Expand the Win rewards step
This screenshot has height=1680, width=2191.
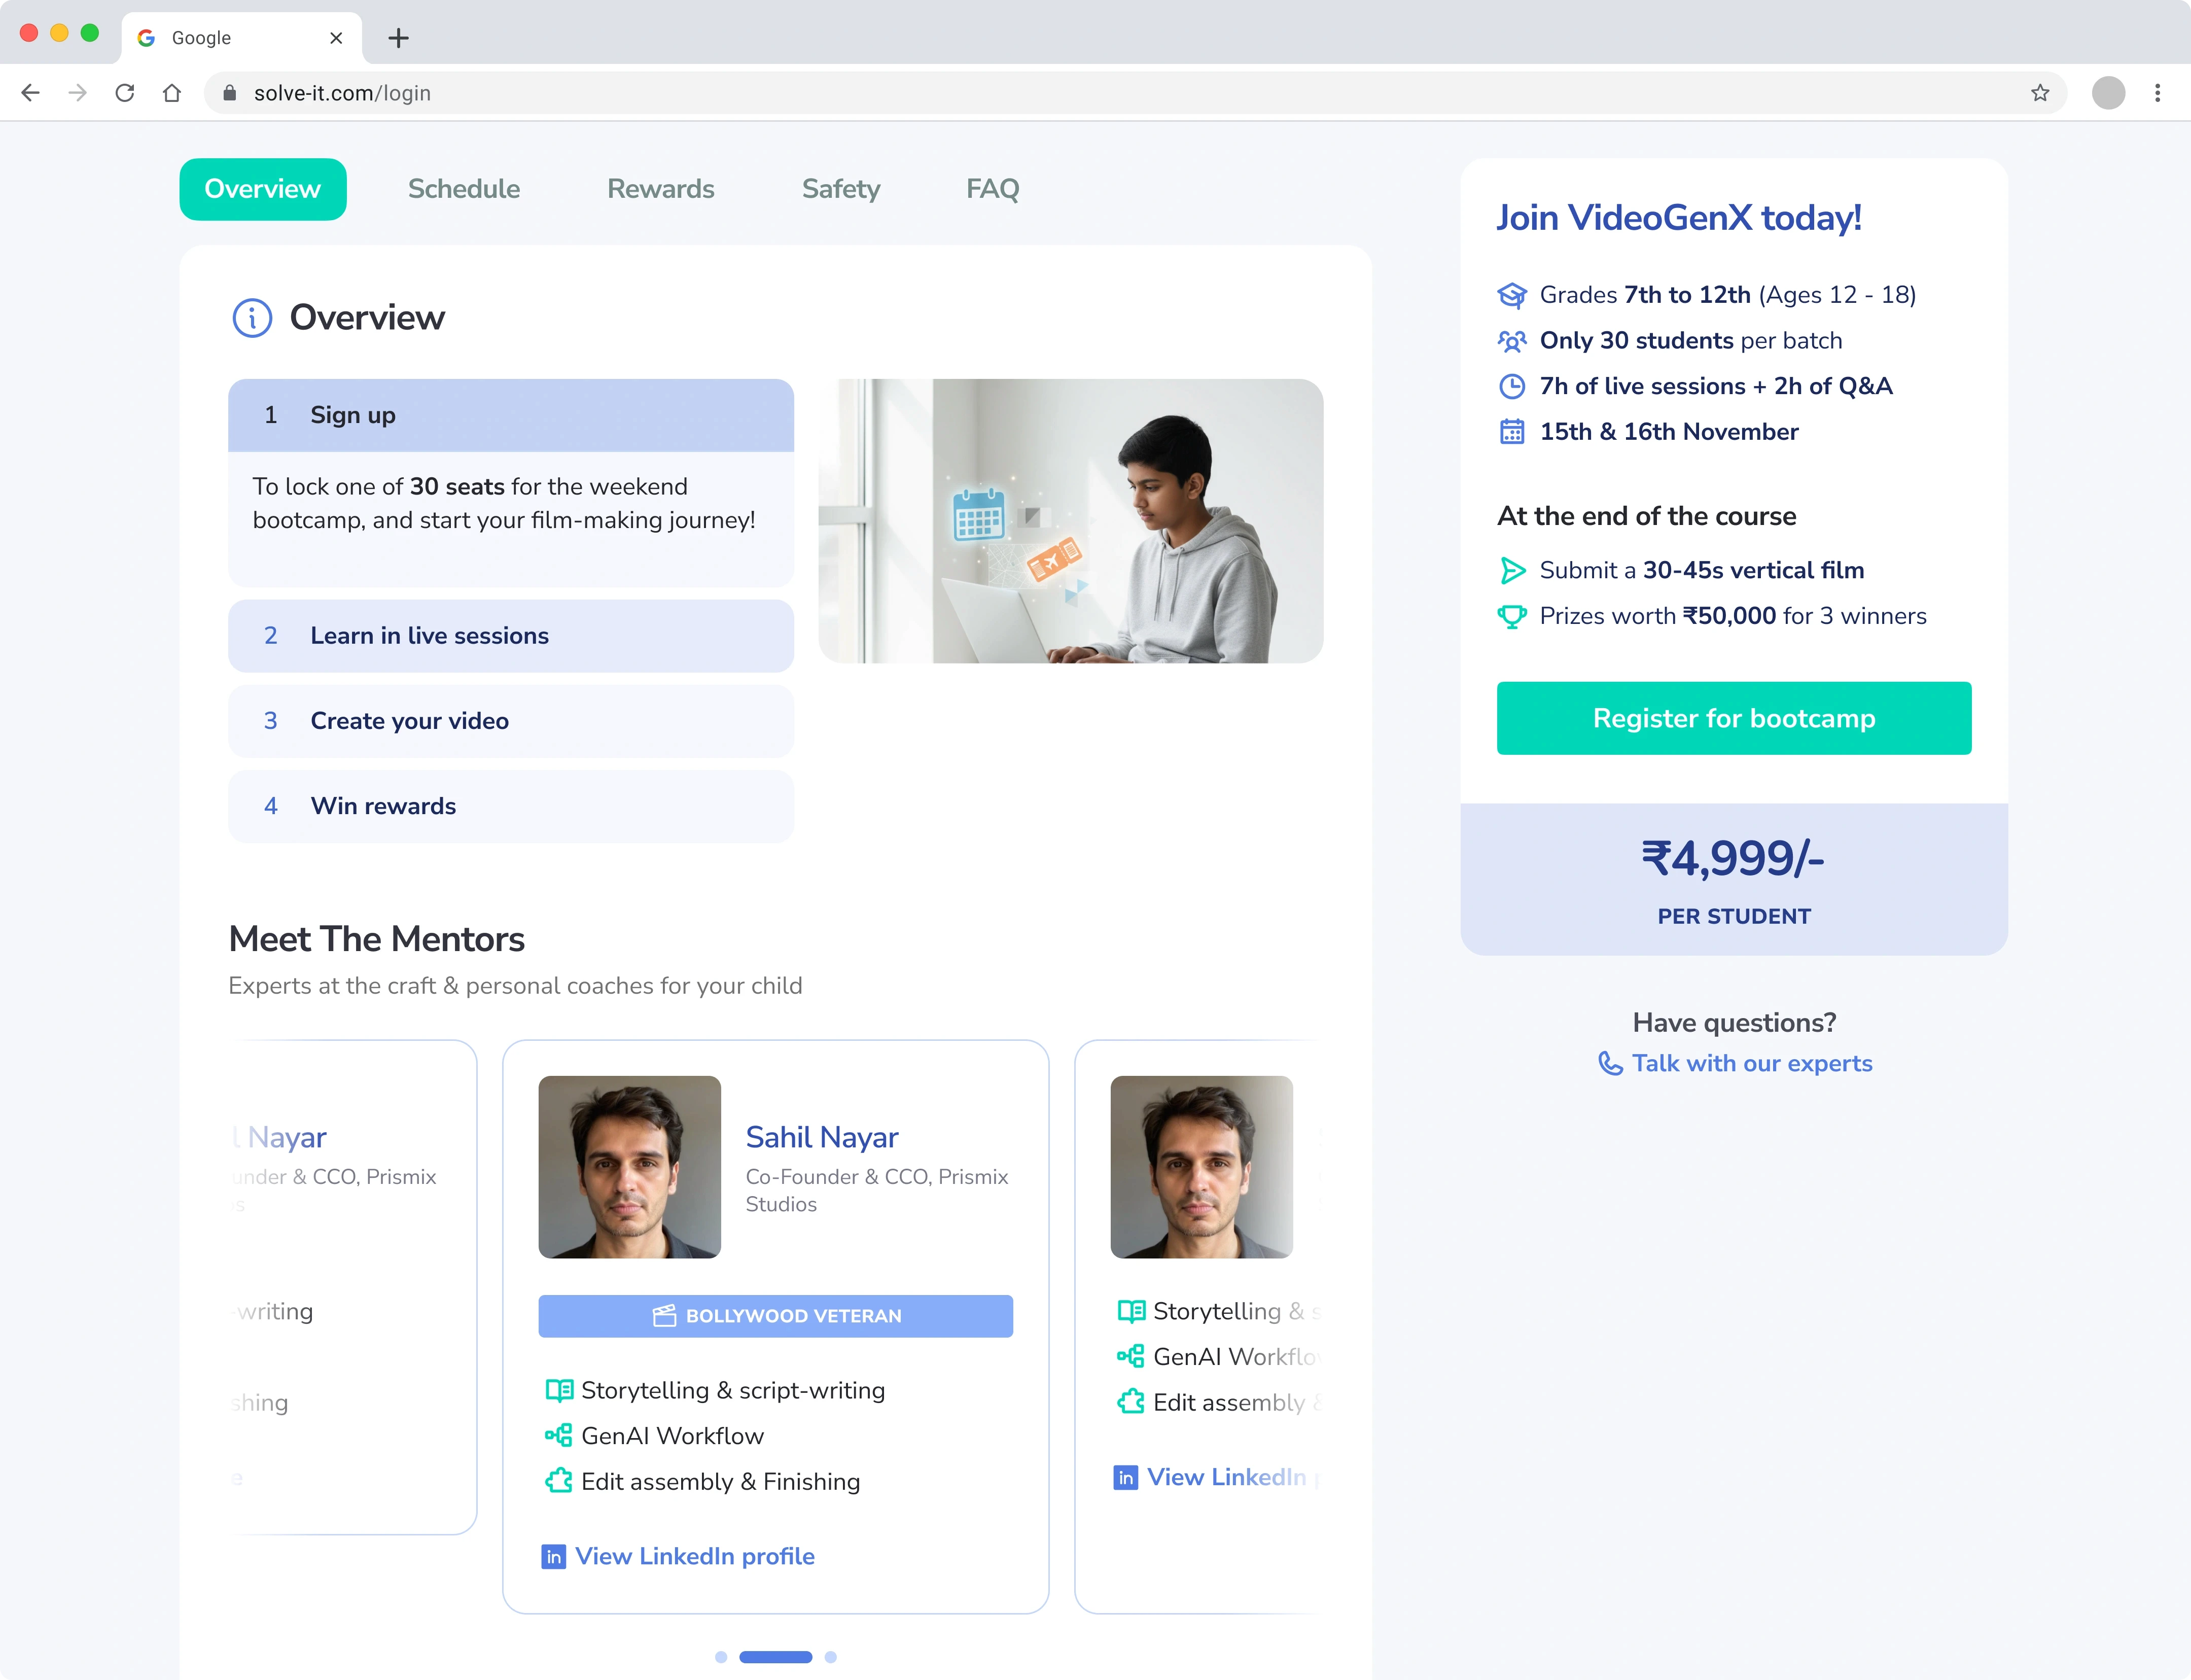click(x=510, y=806)
